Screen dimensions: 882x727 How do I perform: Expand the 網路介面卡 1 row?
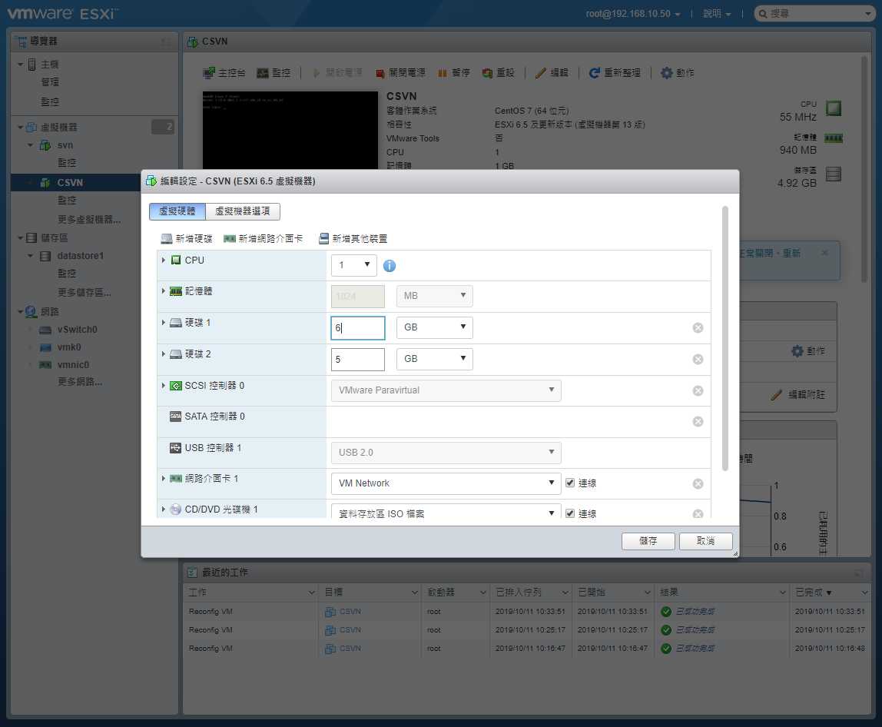tap(164, 478)
